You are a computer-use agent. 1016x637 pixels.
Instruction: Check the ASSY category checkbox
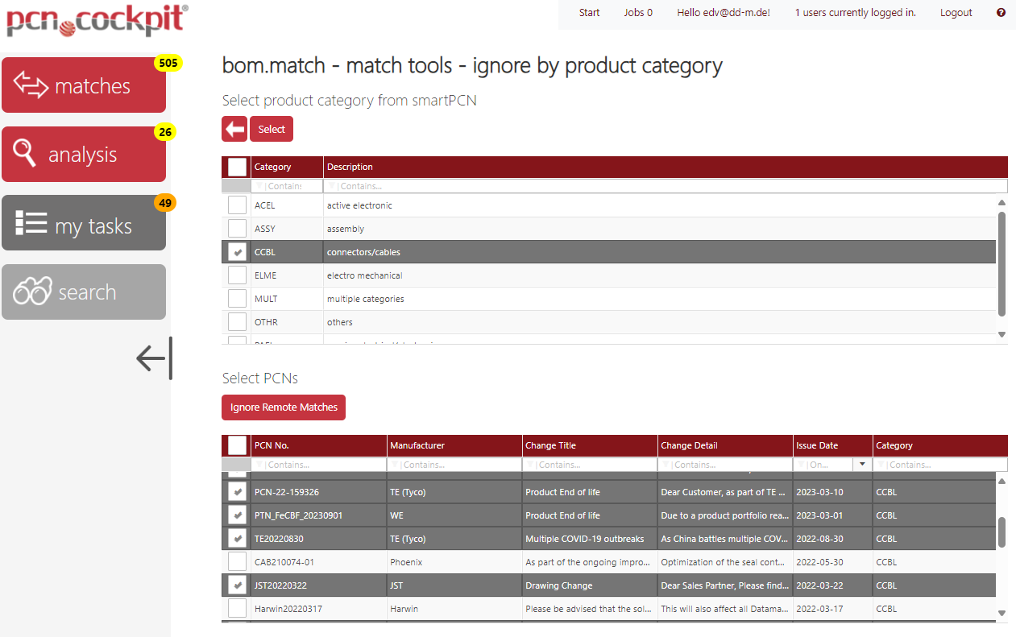click(237, 229)
